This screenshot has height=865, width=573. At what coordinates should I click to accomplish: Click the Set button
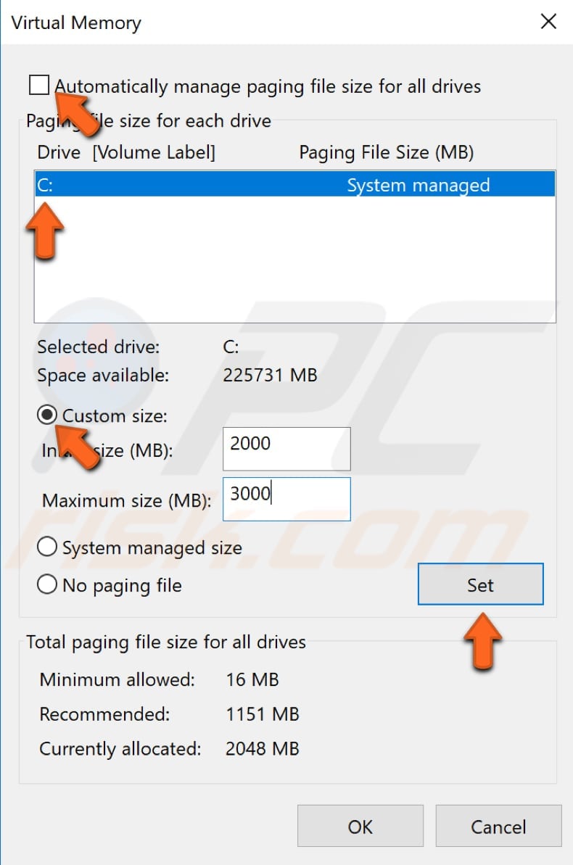tap(480, 584)
